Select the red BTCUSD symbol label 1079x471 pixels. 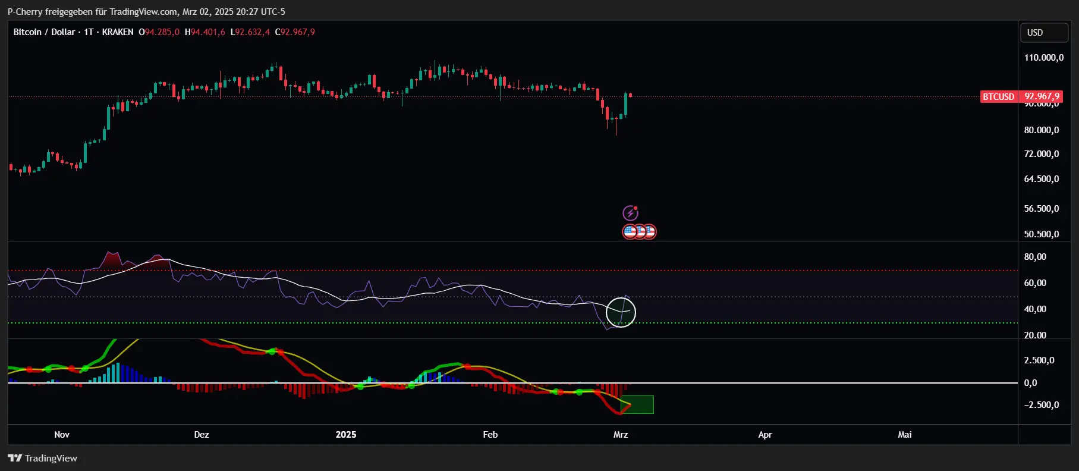coord(999,96)
